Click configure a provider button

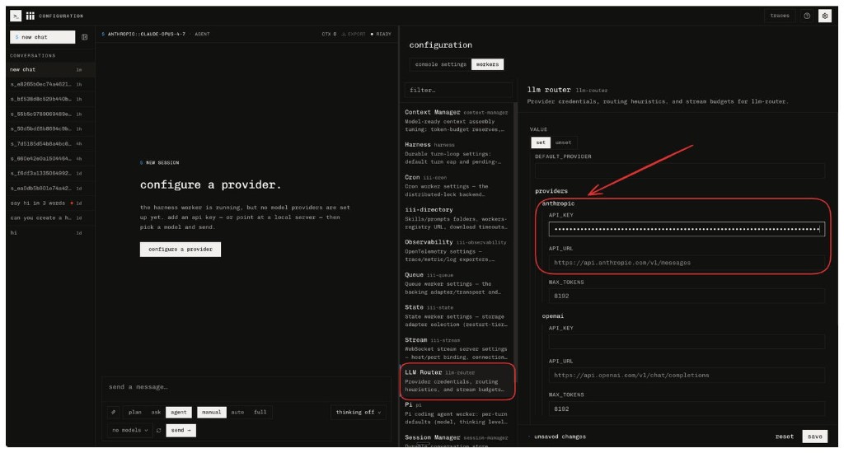(x=181, y=249)
